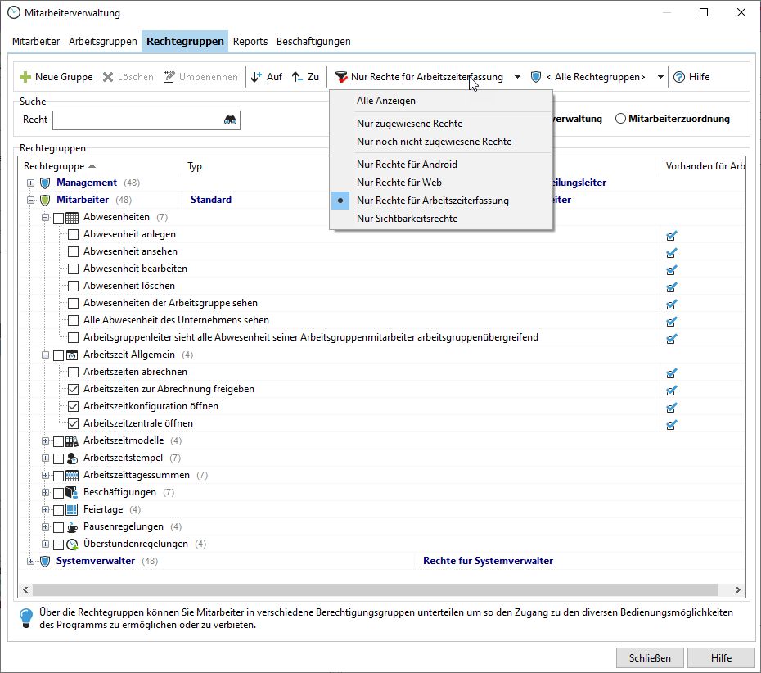
Task: Click the Auf move-up arrow icon
Action: [257, 77]
